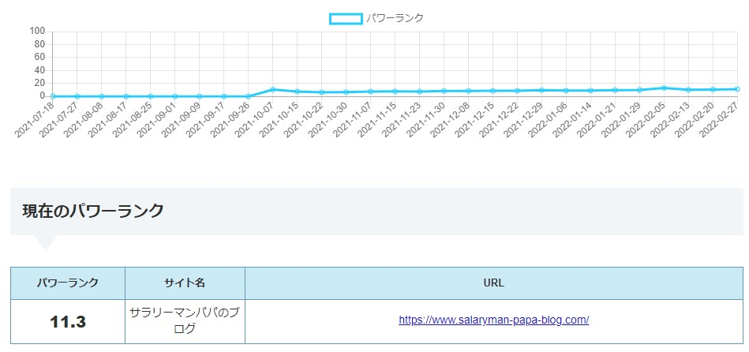
Task: Click the data point for 2022-02-27
Action: click(x=737, y=88)
